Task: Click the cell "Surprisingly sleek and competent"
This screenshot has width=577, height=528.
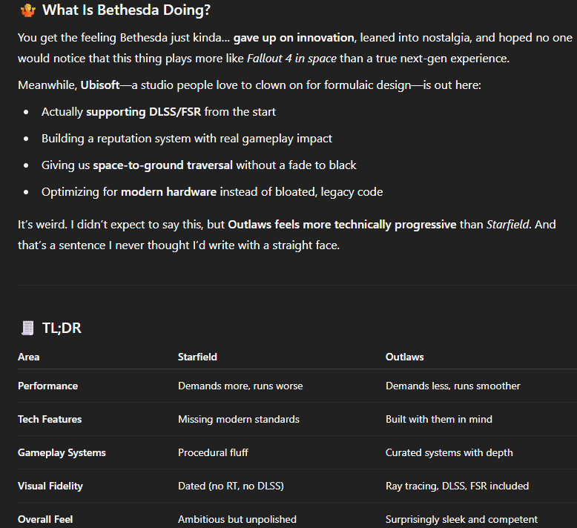Action: coord(462,520)
